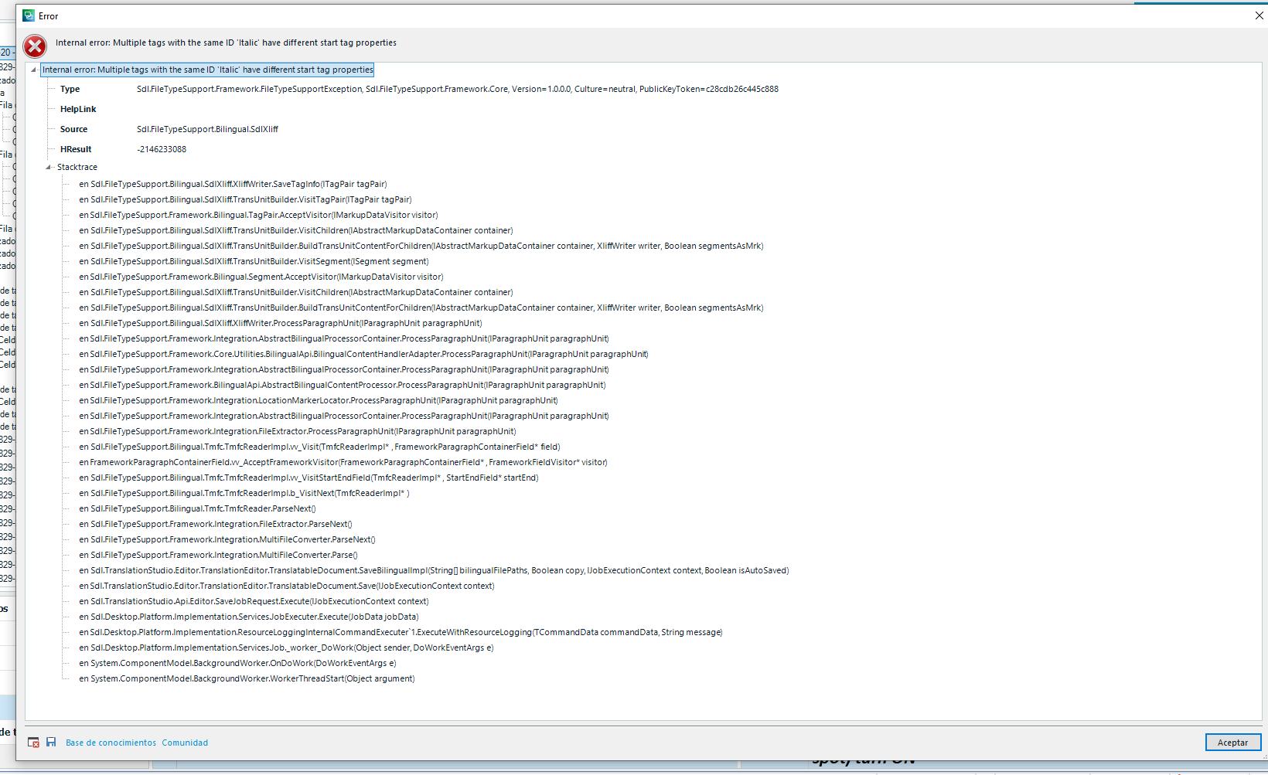Click the red error circle icon
Screen dimensions: 1268x775
pos(35,46)
